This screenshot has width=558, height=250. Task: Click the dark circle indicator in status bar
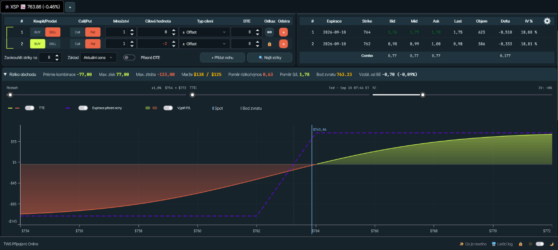[531, 244]
